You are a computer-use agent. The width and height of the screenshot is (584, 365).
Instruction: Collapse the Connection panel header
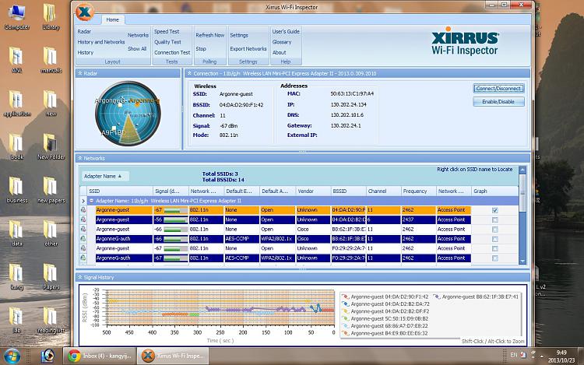[189, 73]
